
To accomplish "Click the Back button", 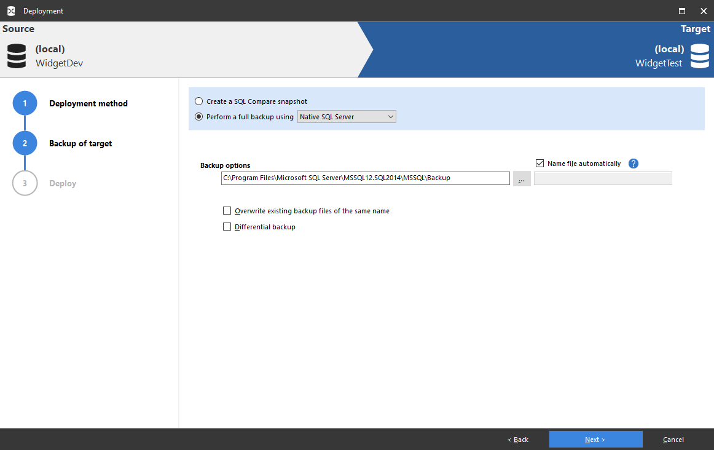I will point(517,439).
